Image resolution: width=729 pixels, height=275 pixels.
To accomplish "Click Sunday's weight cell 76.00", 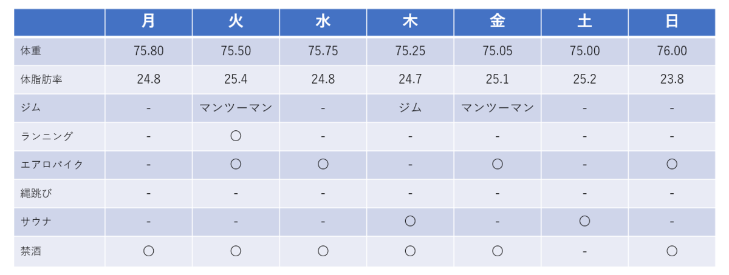I will coord(671,51).
